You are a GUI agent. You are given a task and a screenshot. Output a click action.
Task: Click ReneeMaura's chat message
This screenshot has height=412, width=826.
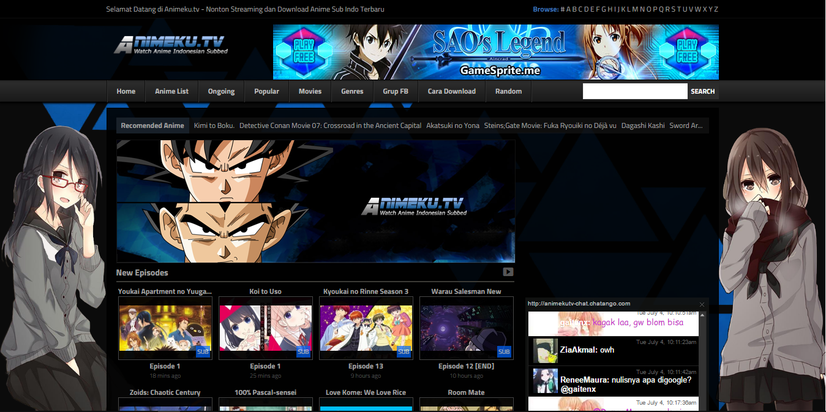point(626,384)
